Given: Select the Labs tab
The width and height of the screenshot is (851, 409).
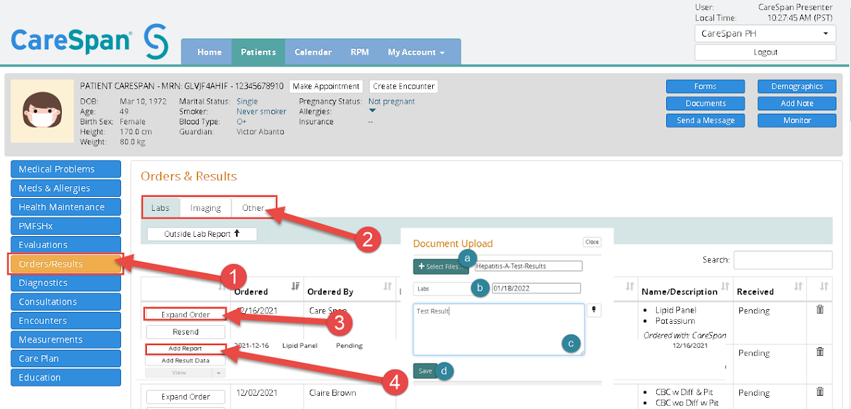Looking at the screenshot, I should [160, 207].
